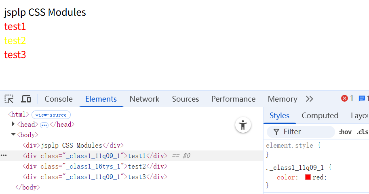The width and height of the screenshot is (369, 194).
Task: Toggle the device toolbar icon
Action: [x=26, y=99]
